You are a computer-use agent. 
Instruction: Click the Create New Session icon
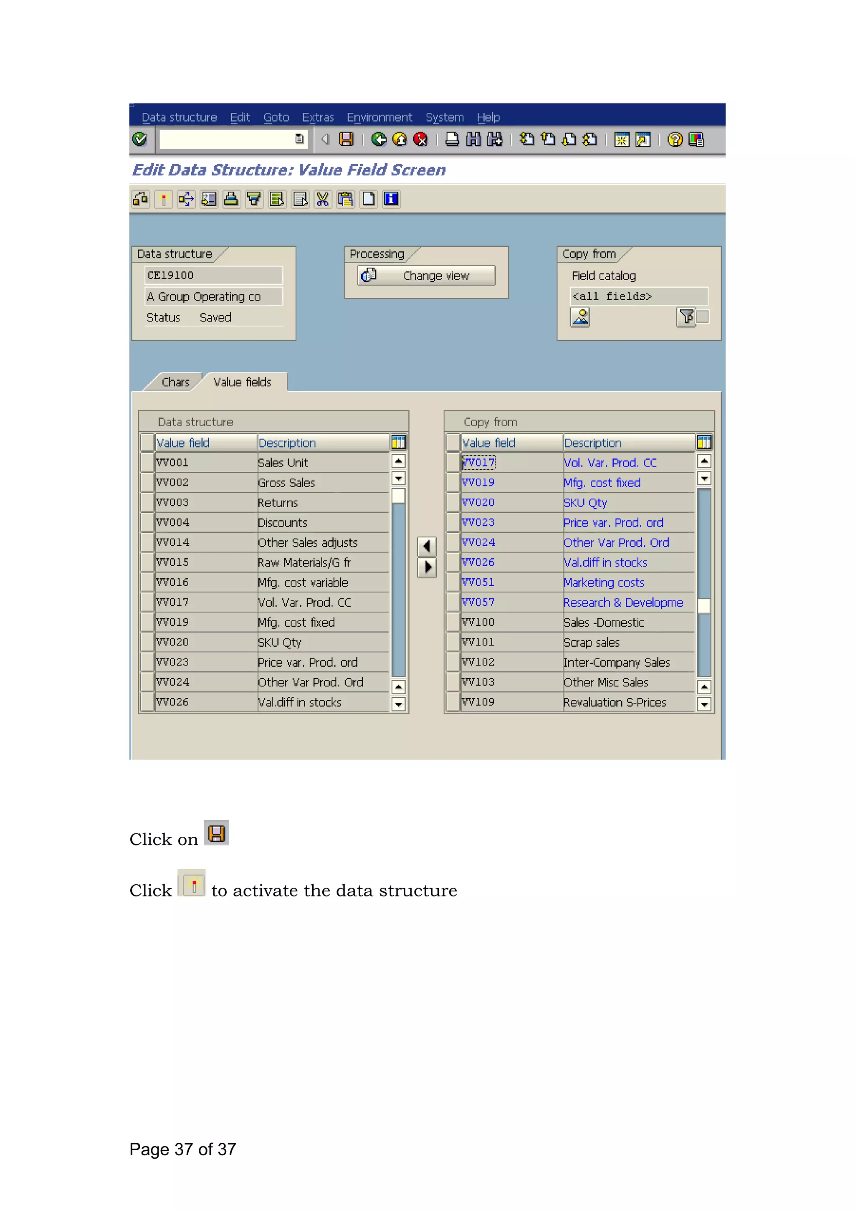coord(622,139)
